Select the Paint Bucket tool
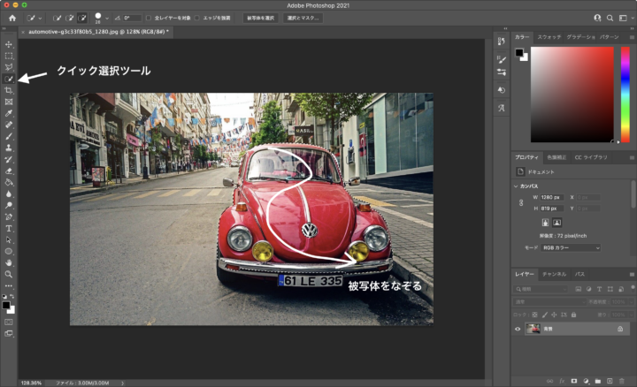This screenshot has height=387, width=637. click(x=9, y=182)
